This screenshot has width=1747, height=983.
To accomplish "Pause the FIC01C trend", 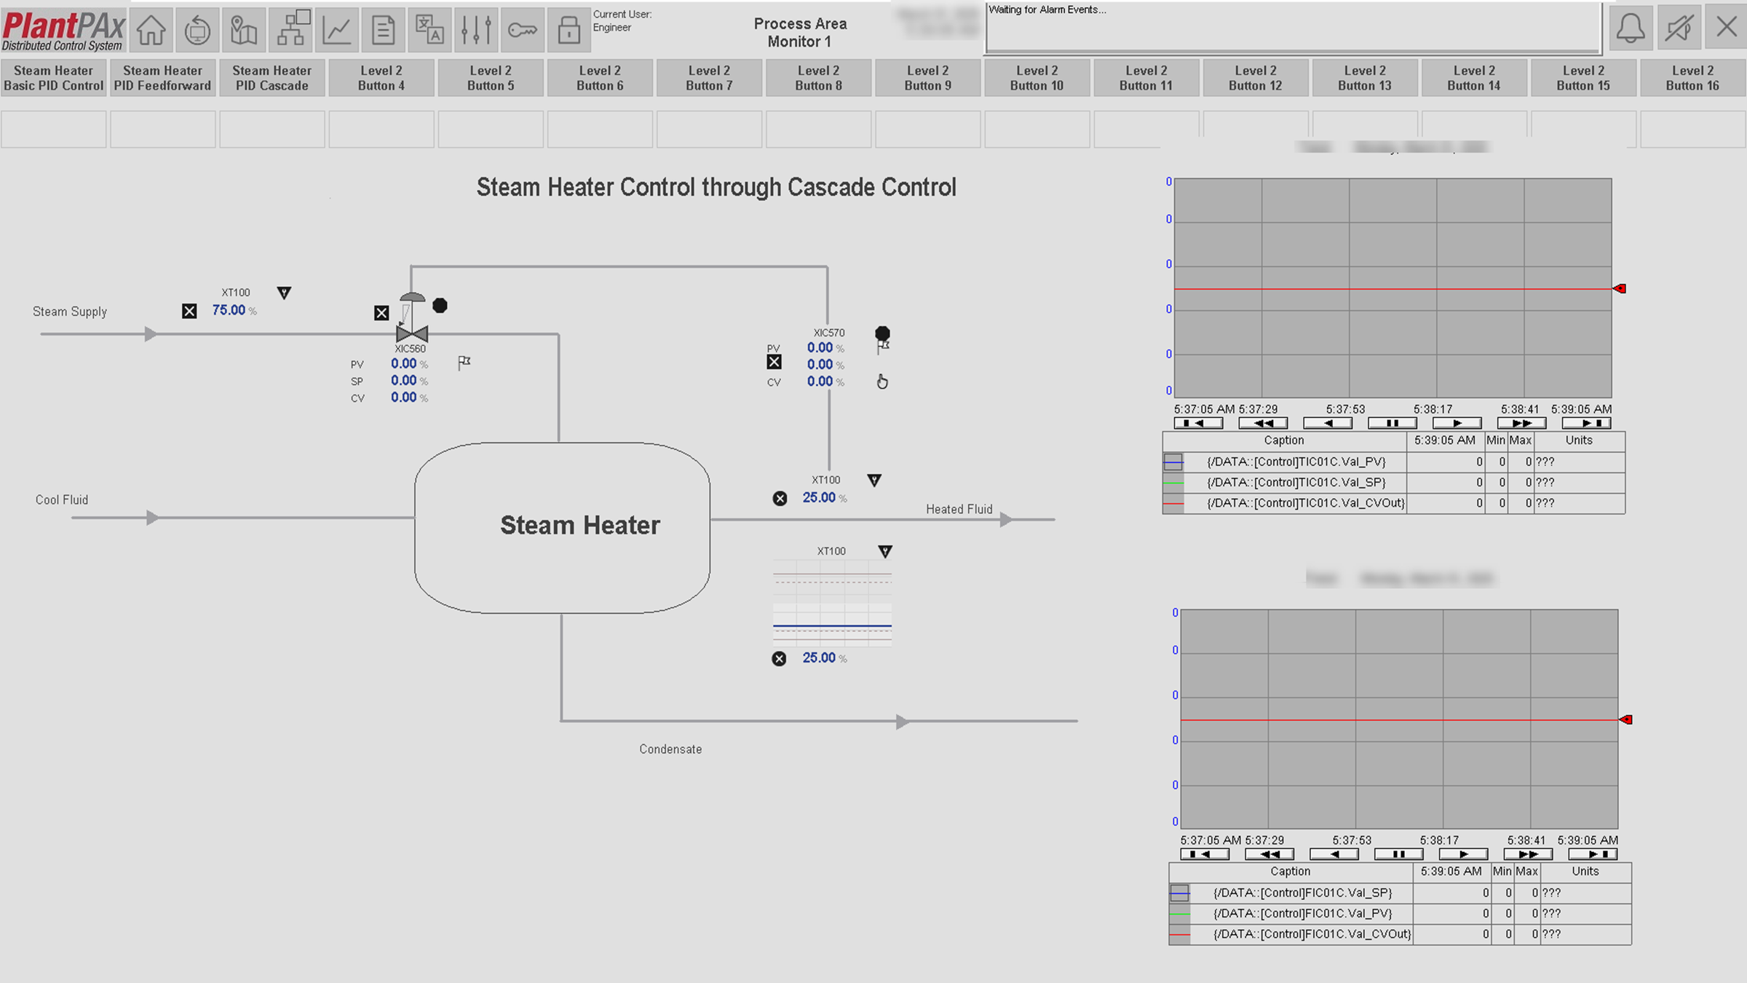I will click(1399, 854).
